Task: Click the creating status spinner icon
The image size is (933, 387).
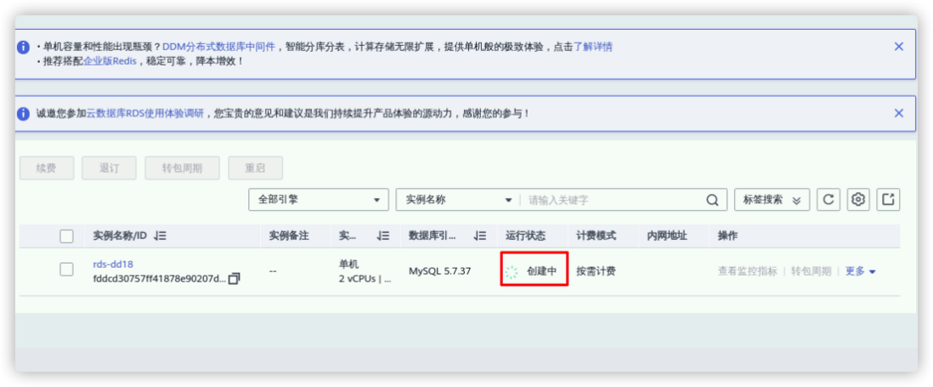Action: (512, 272)
